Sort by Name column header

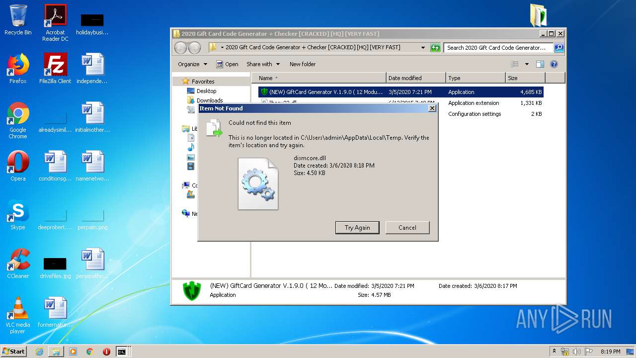tap(319, 78)
